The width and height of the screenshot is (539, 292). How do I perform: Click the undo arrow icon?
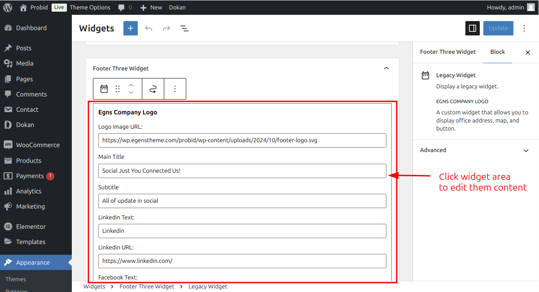(149, 28)
